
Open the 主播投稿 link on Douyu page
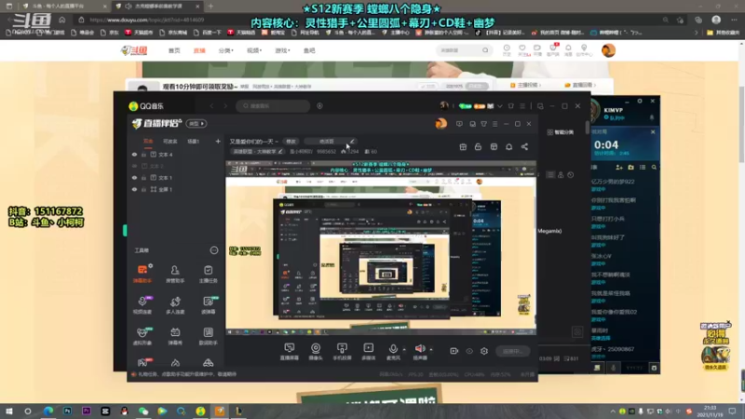(x=525, y=85)
